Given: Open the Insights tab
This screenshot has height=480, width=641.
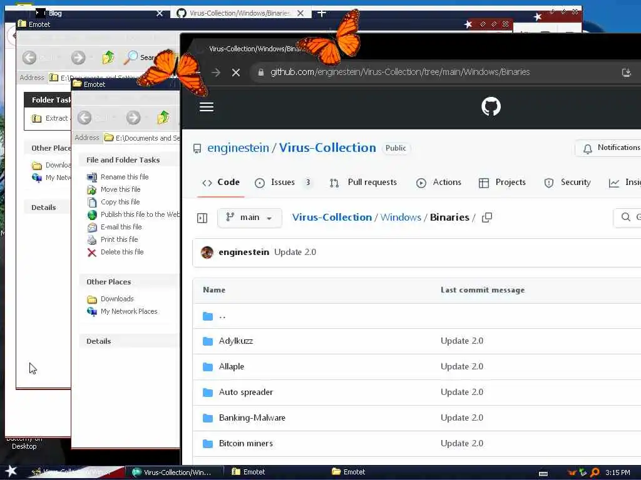Looking at the screenshot, I should [x=625, y=182].
